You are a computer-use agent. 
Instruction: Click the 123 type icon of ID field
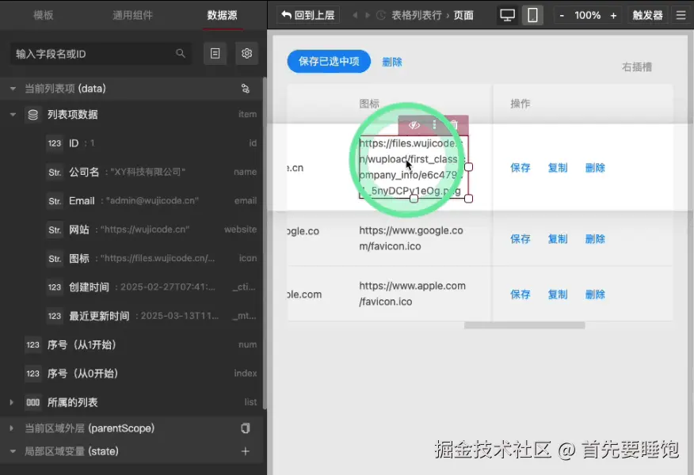point(55,142)
